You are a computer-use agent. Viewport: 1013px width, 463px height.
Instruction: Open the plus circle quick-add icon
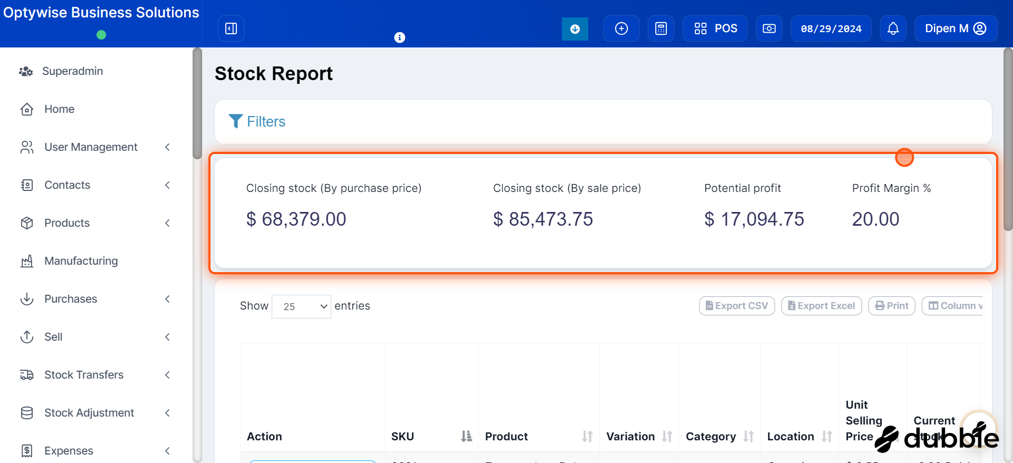tap(622, 28)
